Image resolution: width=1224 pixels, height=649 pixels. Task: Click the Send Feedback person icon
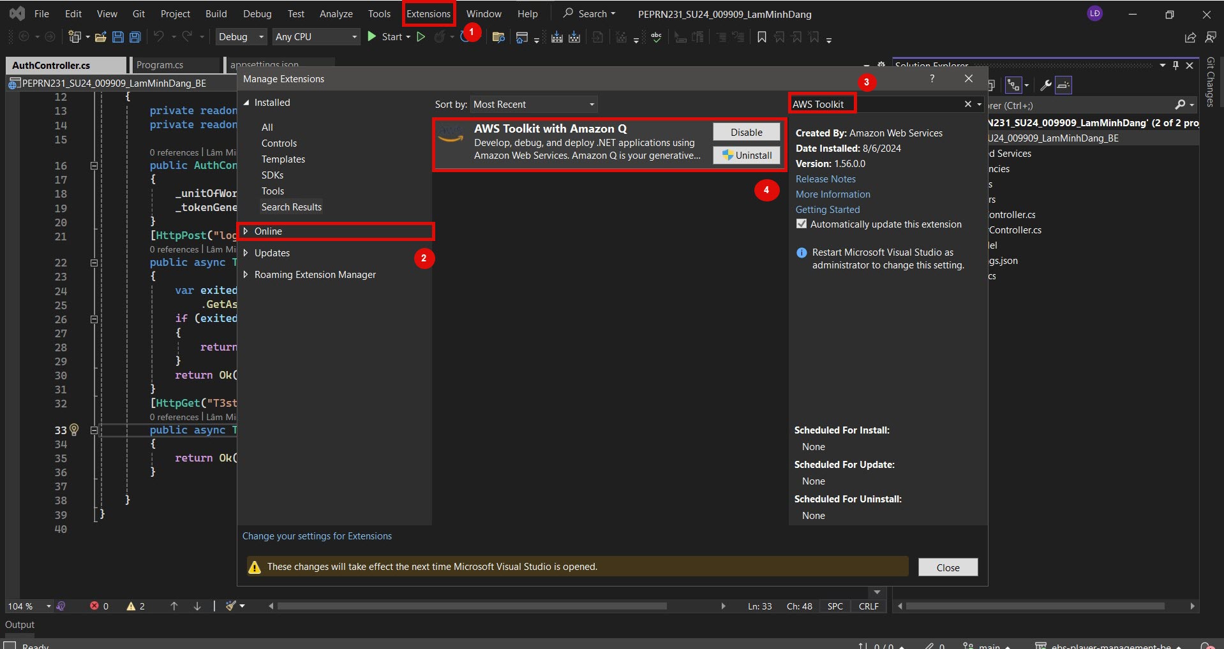coord(1211,38)
